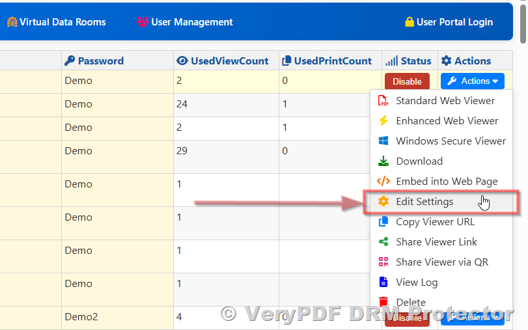Viewport: 528px width, 330px height.
Task: Click the green share icon for Viewer Link
Action: pyautogui.click(x=383, y=242)
